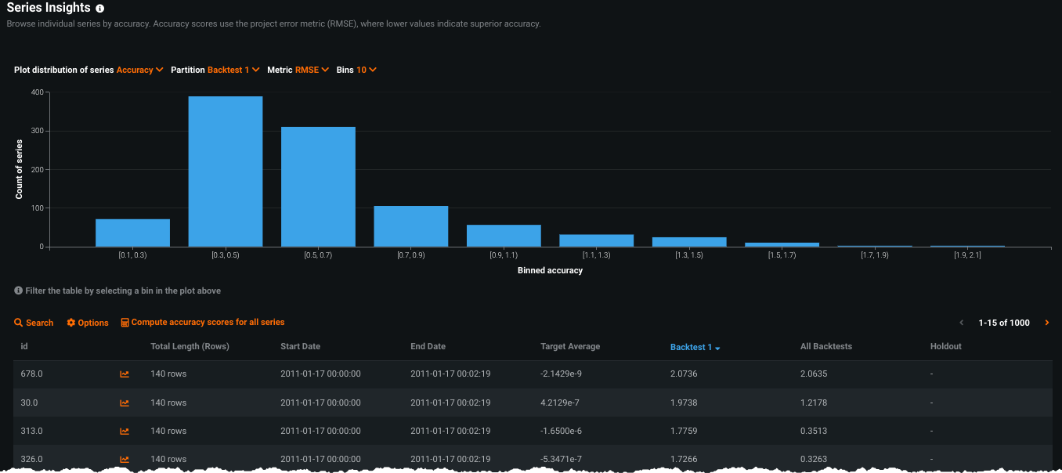This screenshot has height=473, width=1062.
Task: Go to next page of series
Action: pos(1047,323)
